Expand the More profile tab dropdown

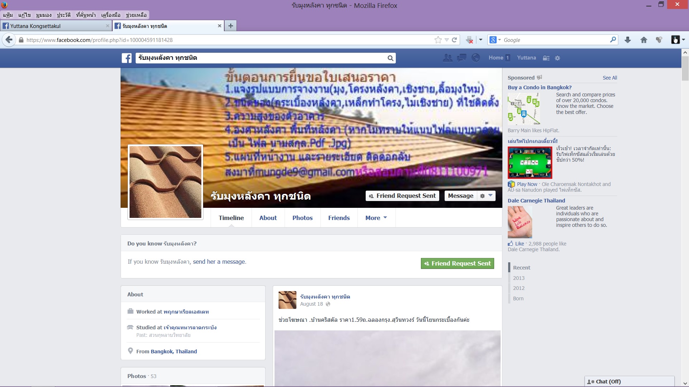click(x=376, y=218)
